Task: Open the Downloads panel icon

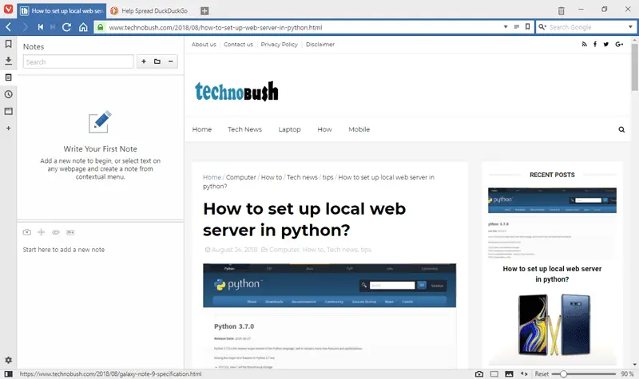Action: (x=8, y=61)
